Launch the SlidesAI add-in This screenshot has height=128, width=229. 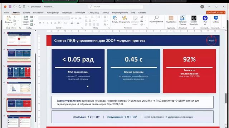(x=216, y=20)
